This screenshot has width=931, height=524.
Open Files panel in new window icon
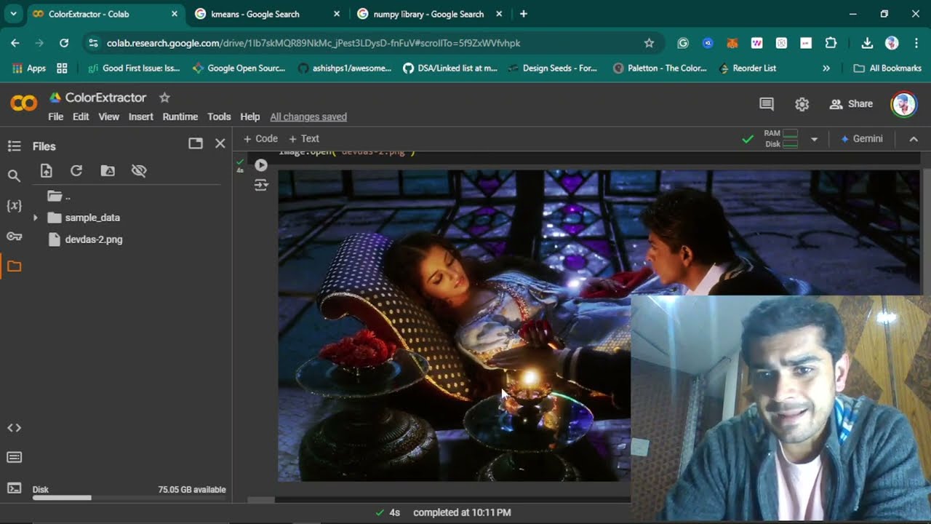point(196,143)
